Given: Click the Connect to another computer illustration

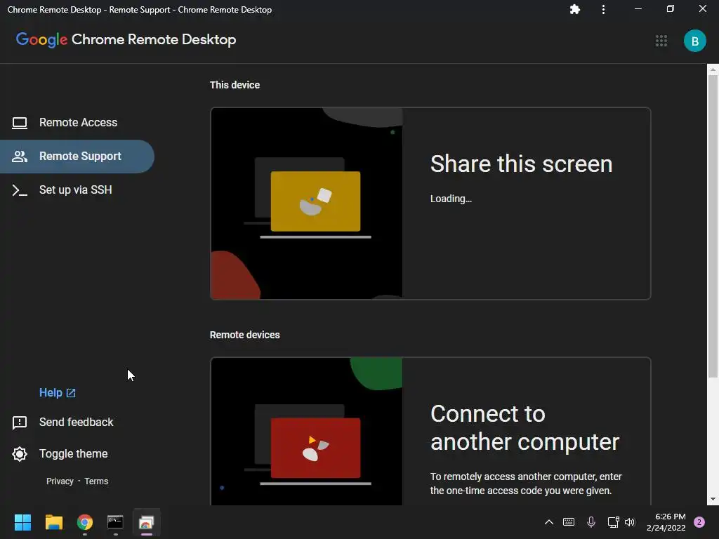Looking at the screenshot, I should coord(306,432).
